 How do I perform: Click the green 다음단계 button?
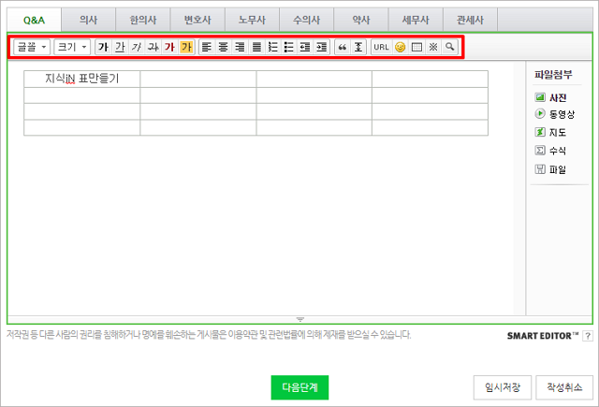(x=300, y=387)
